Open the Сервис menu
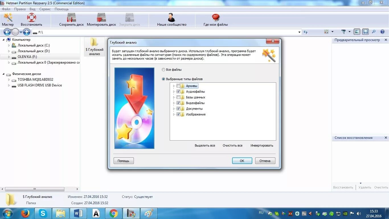Image resolution: width=389 pixels, height=219 pixels. [x=45, y=9]
